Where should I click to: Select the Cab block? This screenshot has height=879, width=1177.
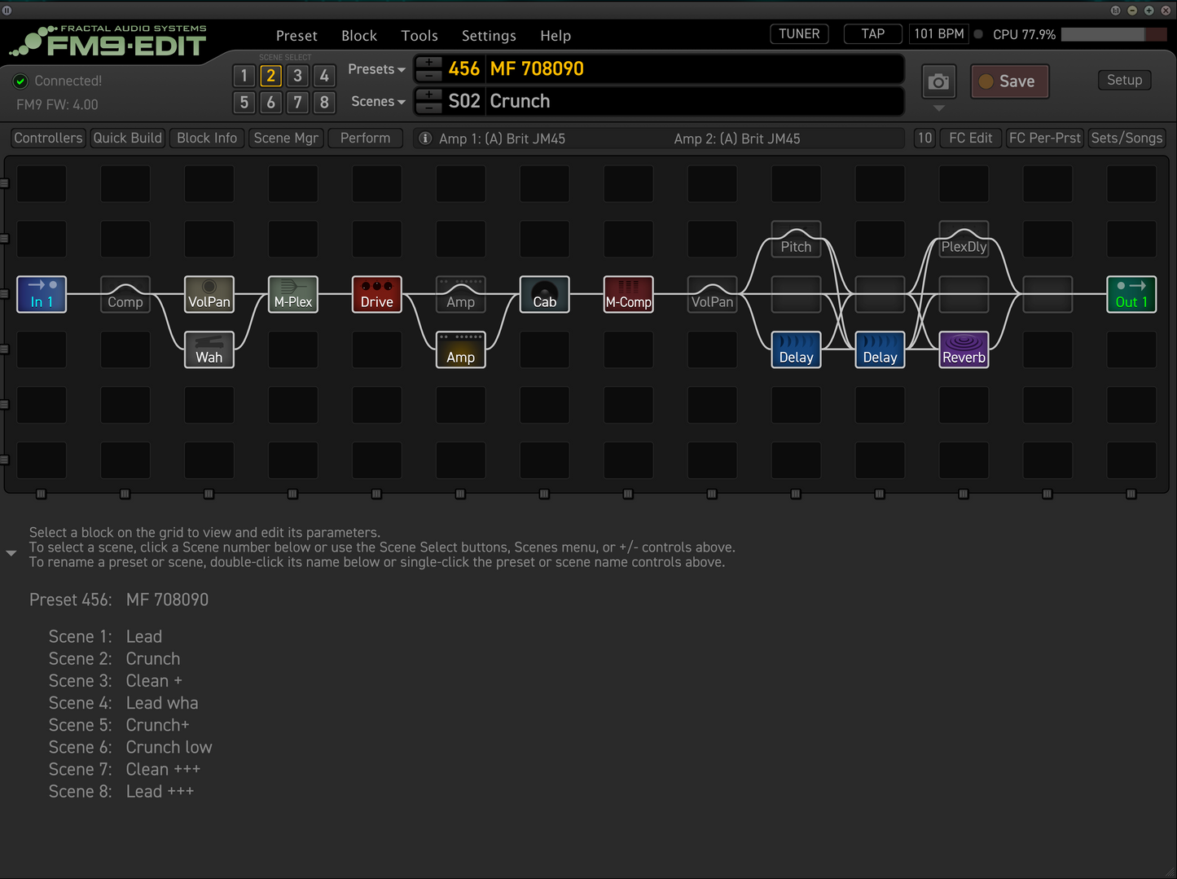(x=544, y=294)
